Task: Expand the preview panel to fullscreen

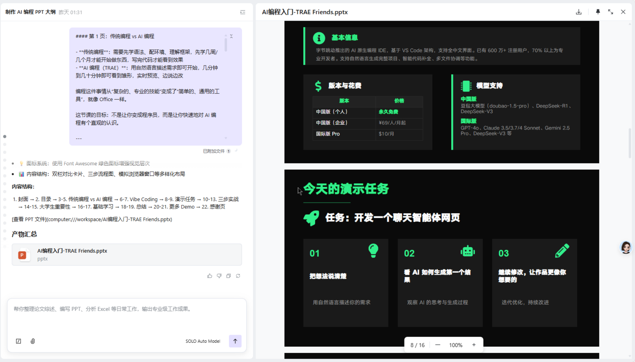Action: tap(610, 12)
